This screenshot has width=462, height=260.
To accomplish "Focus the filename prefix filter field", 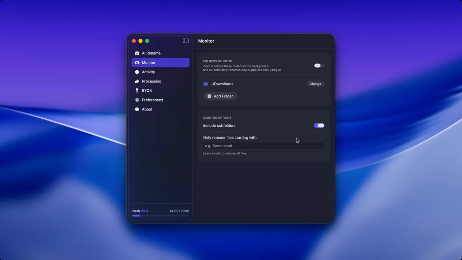I will (263, 146).
